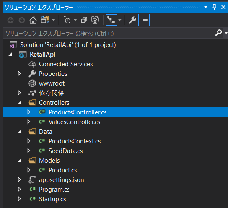The width and height of the screenshot is (228, 208).
Task: Click the RetailApi web project icon
Action: (x=23, y=55)
